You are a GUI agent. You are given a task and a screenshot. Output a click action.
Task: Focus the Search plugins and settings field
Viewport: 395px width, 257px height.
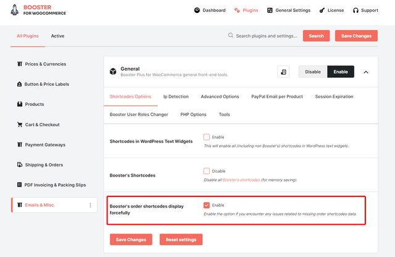[267, 36]
